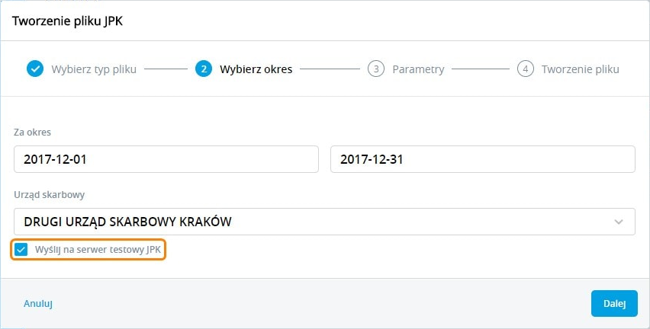
Task: Select the 'Tworzenie pliku' step label
Action: (580, 69)
